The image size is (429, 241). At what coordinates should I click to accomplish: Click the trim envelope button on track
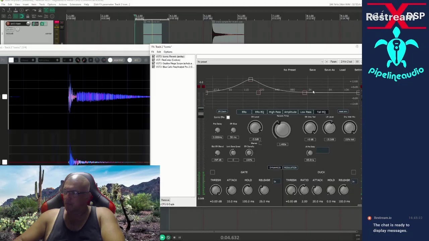click(x=10, y=29)
